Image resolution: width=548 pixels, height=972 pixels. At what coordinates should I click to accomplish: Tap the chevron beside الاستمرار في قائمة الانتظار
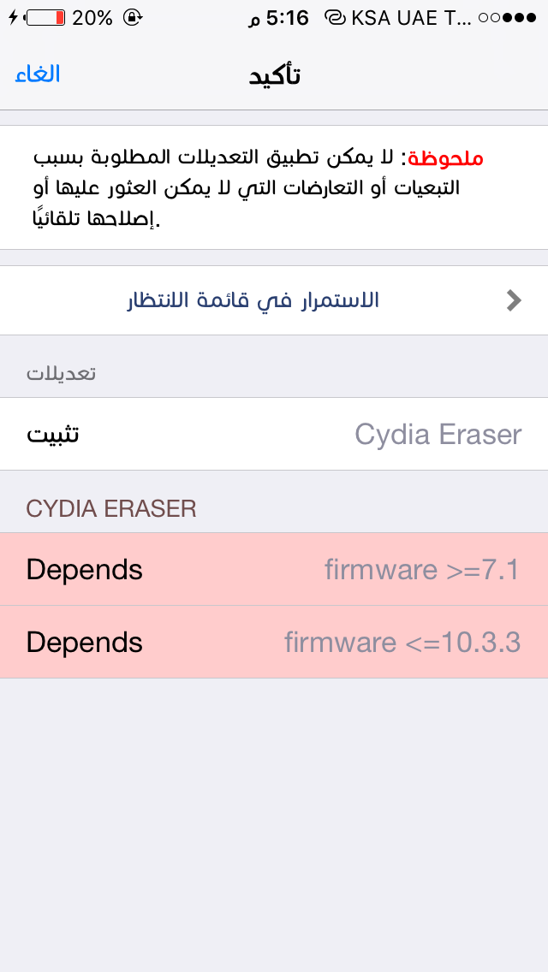(513, 300)
